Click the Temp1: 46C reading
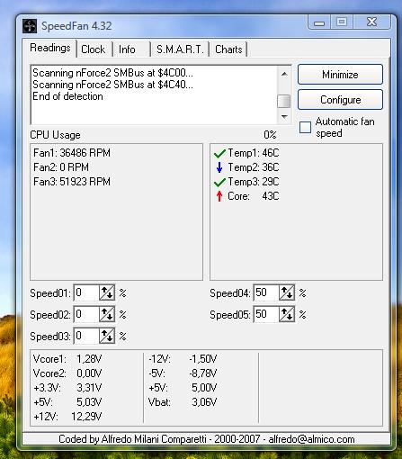The image size is (402, 459). tap(254, 153)
